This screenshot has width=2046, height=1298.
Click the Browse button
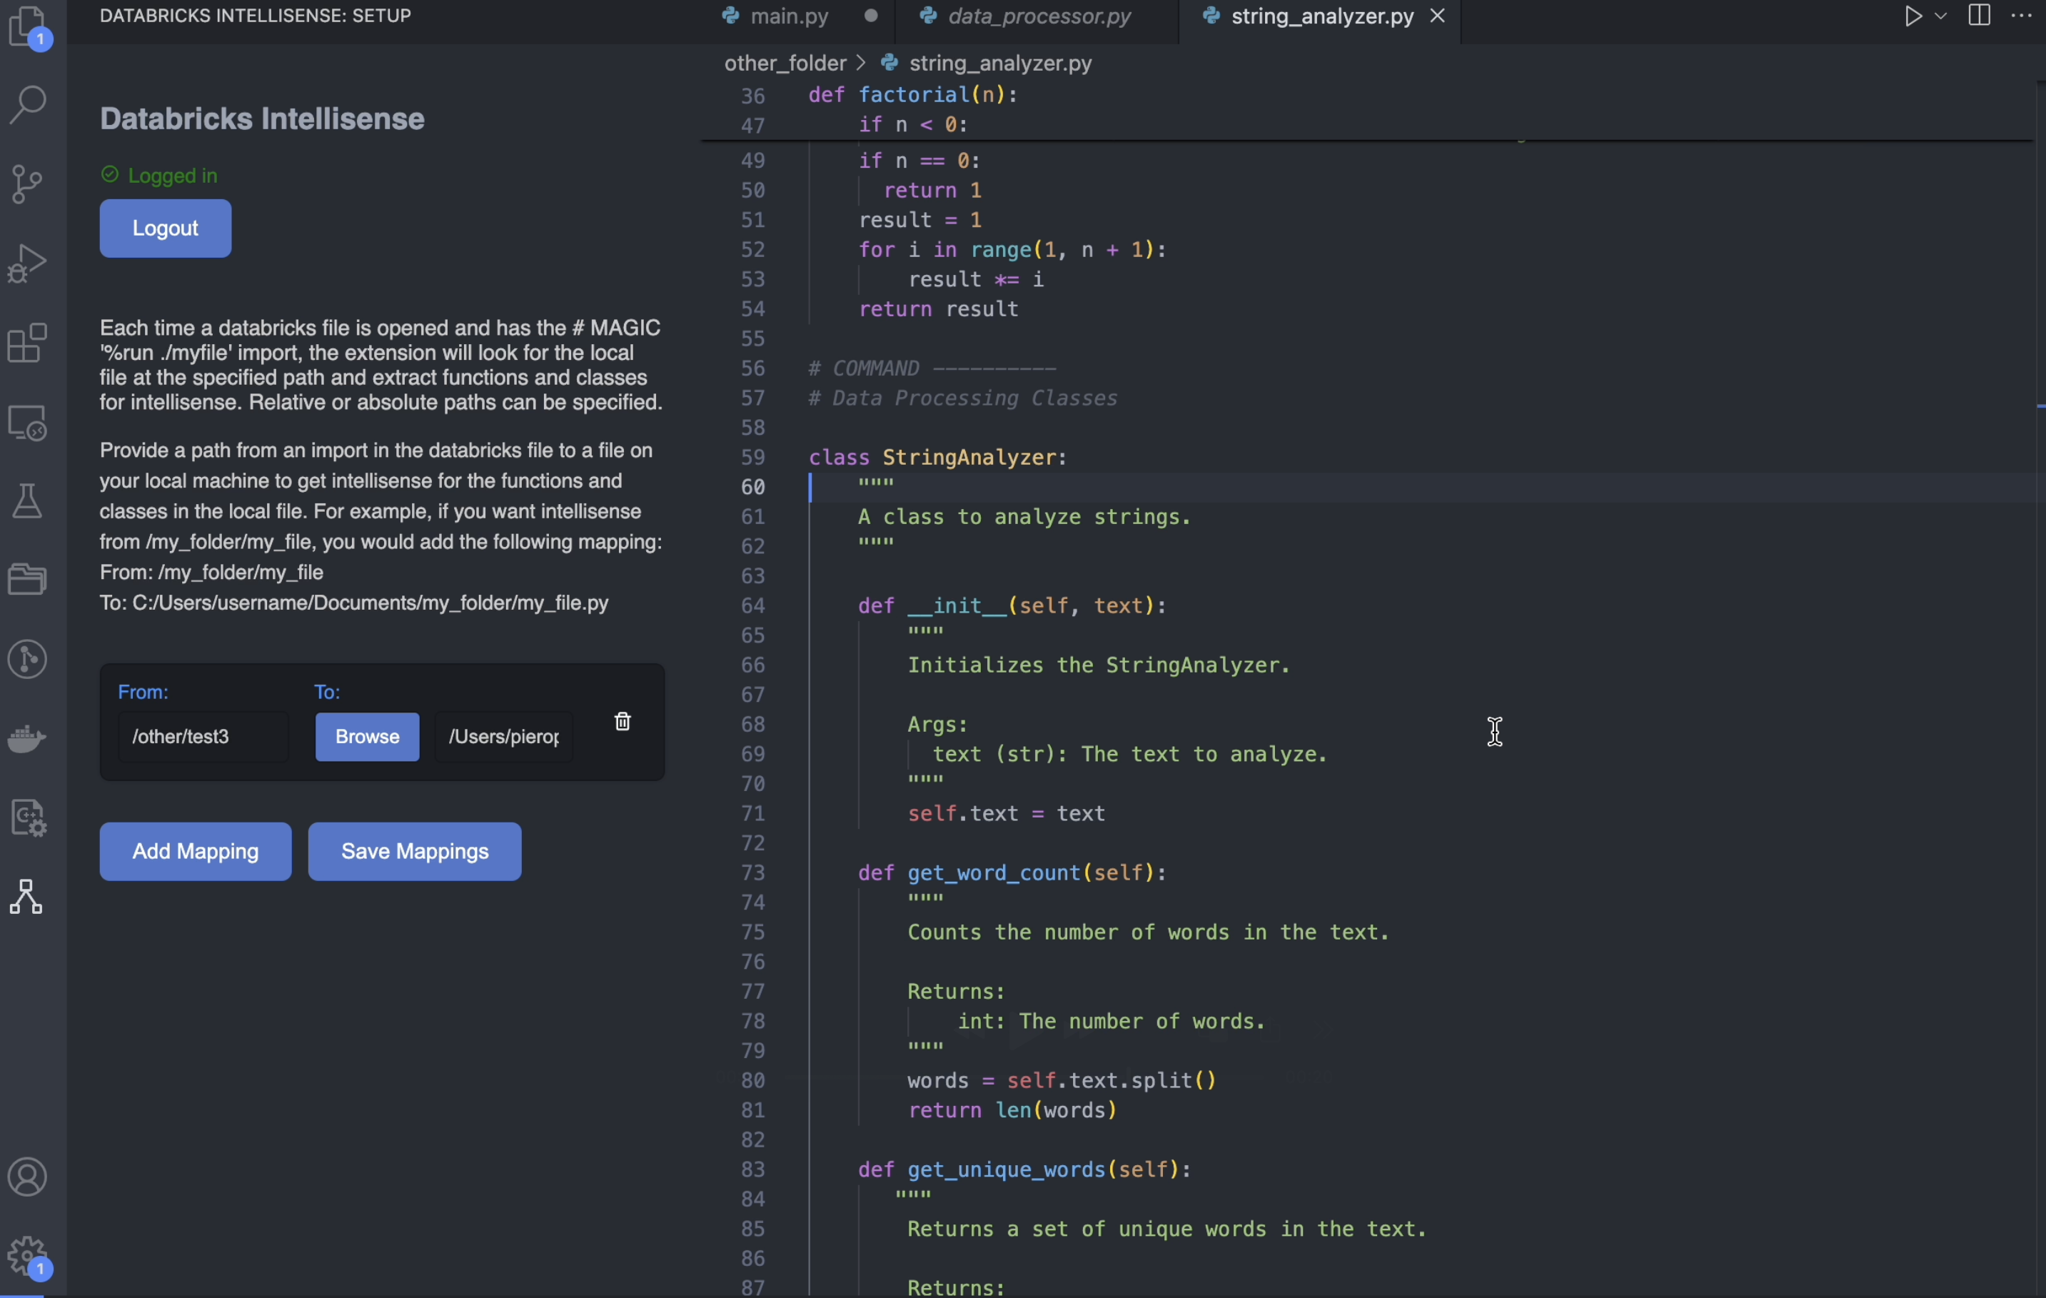[367, 737]
